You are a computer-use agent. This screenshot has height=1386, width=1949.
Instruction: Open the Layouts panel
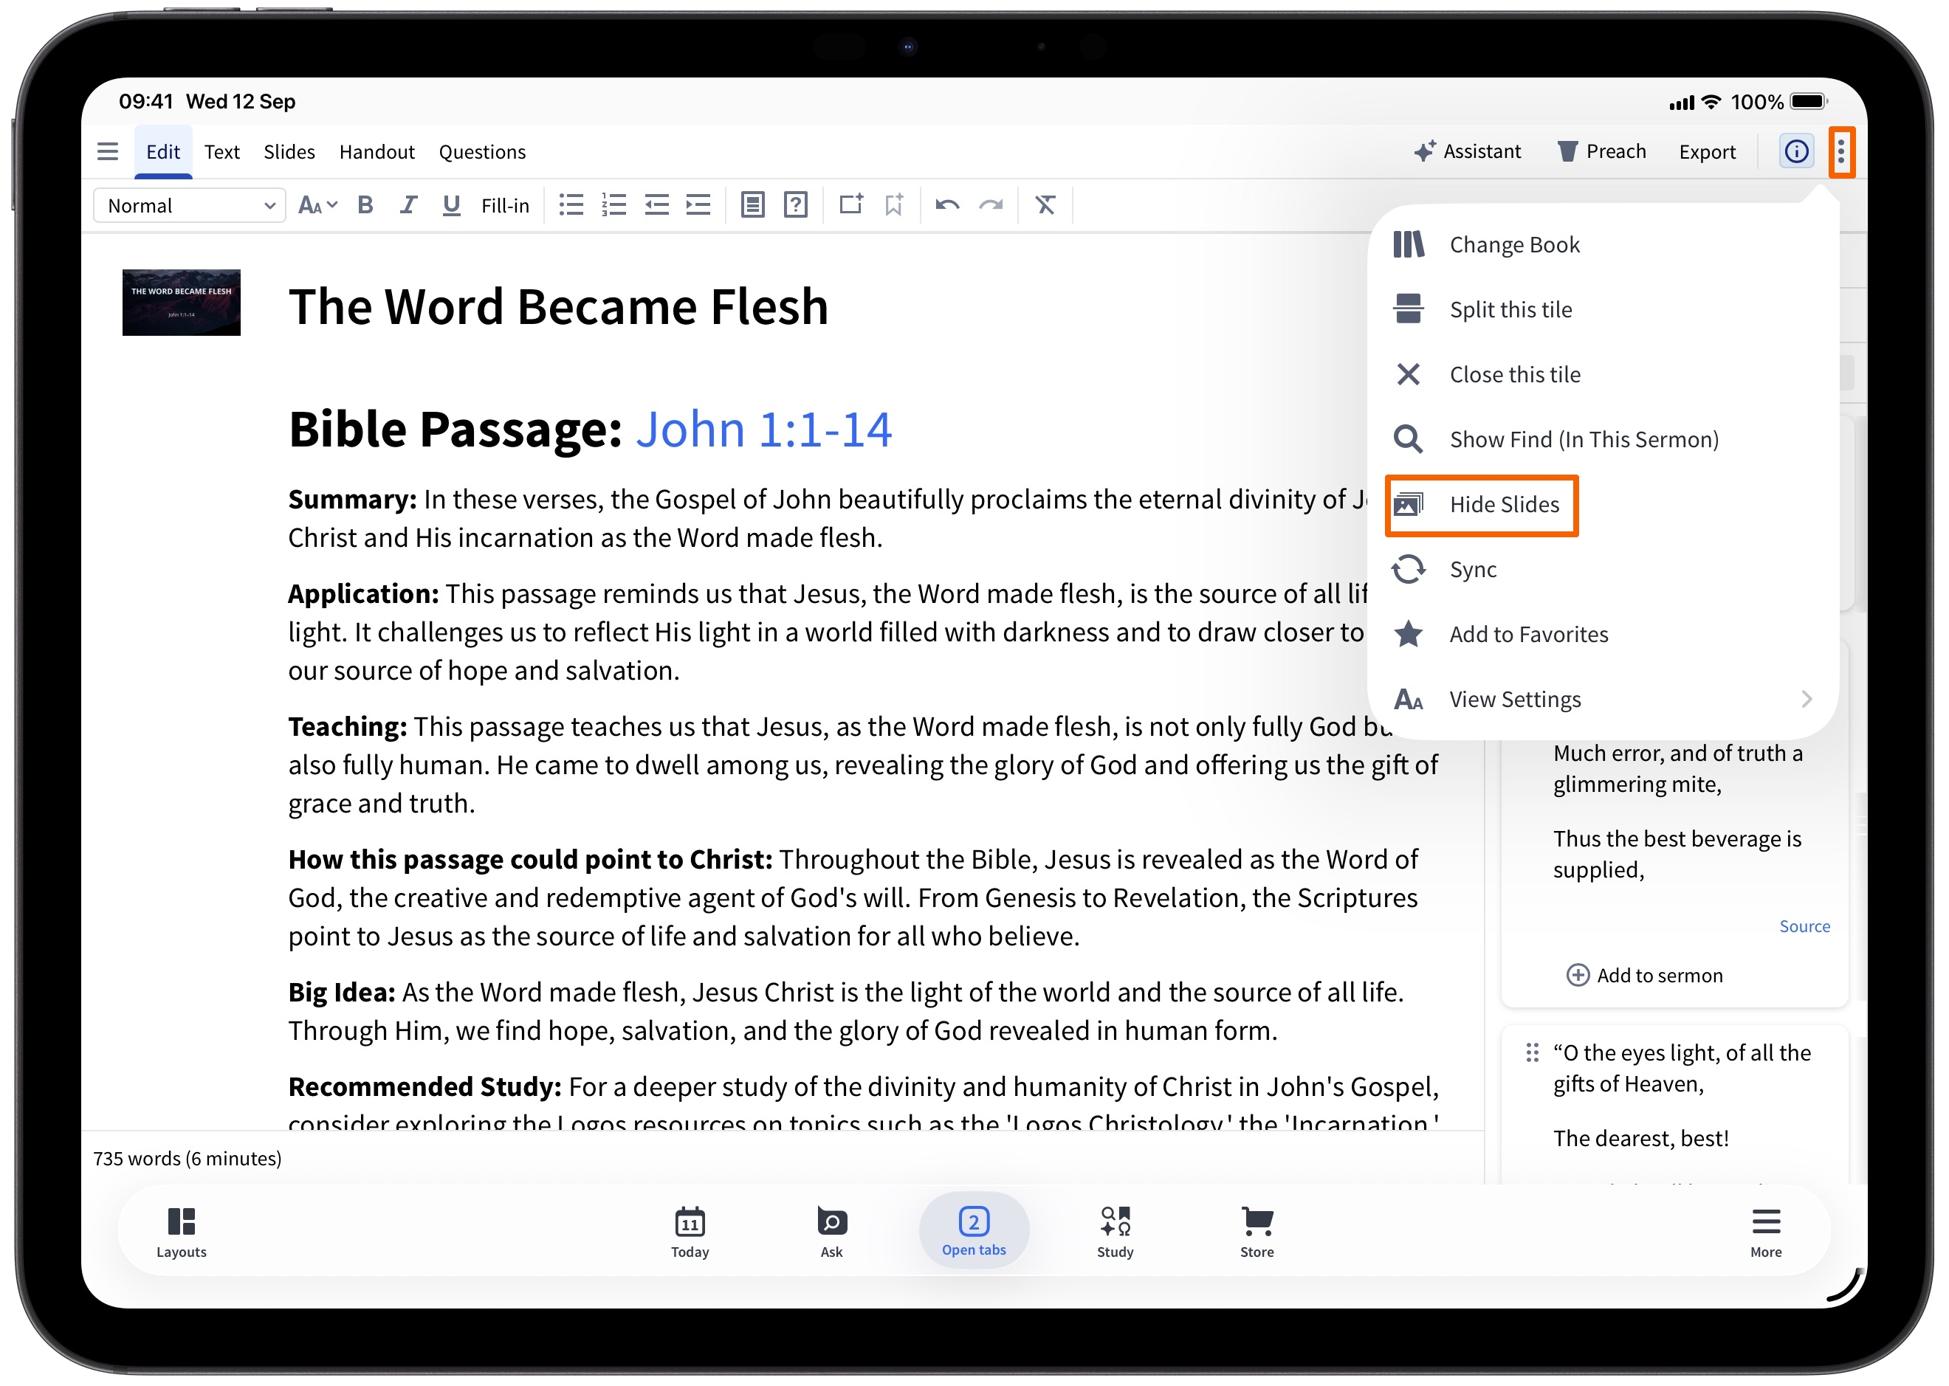[181, 1233]
